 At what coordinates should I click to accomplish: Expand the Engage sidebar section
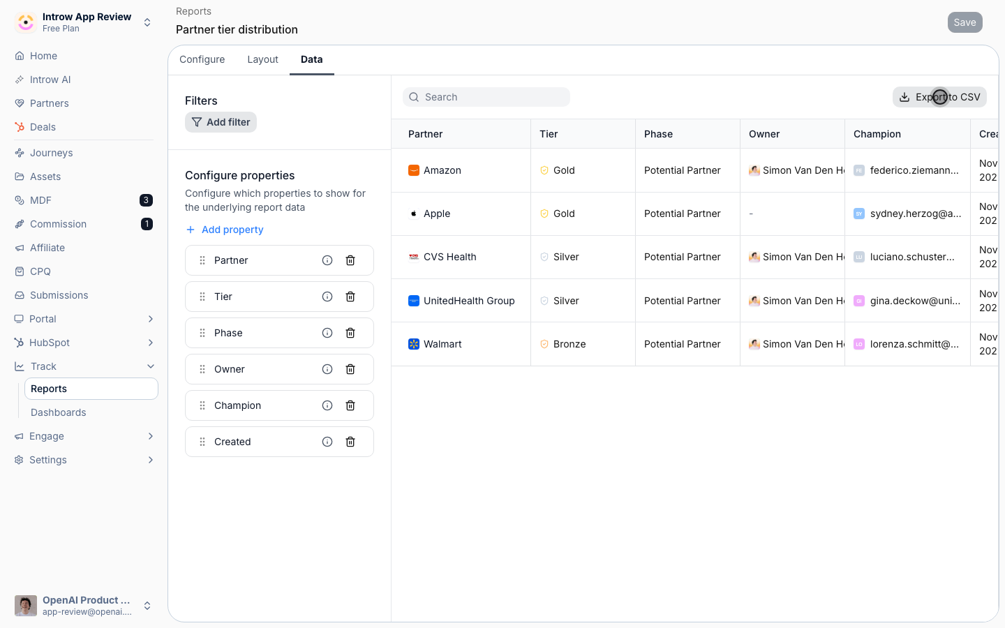coord(151,436)
